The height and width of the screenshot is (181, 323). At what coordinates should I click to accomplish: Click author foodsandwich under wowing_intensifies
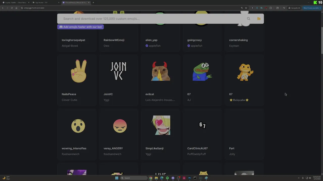pyautogui.click(x=71, y=154)
